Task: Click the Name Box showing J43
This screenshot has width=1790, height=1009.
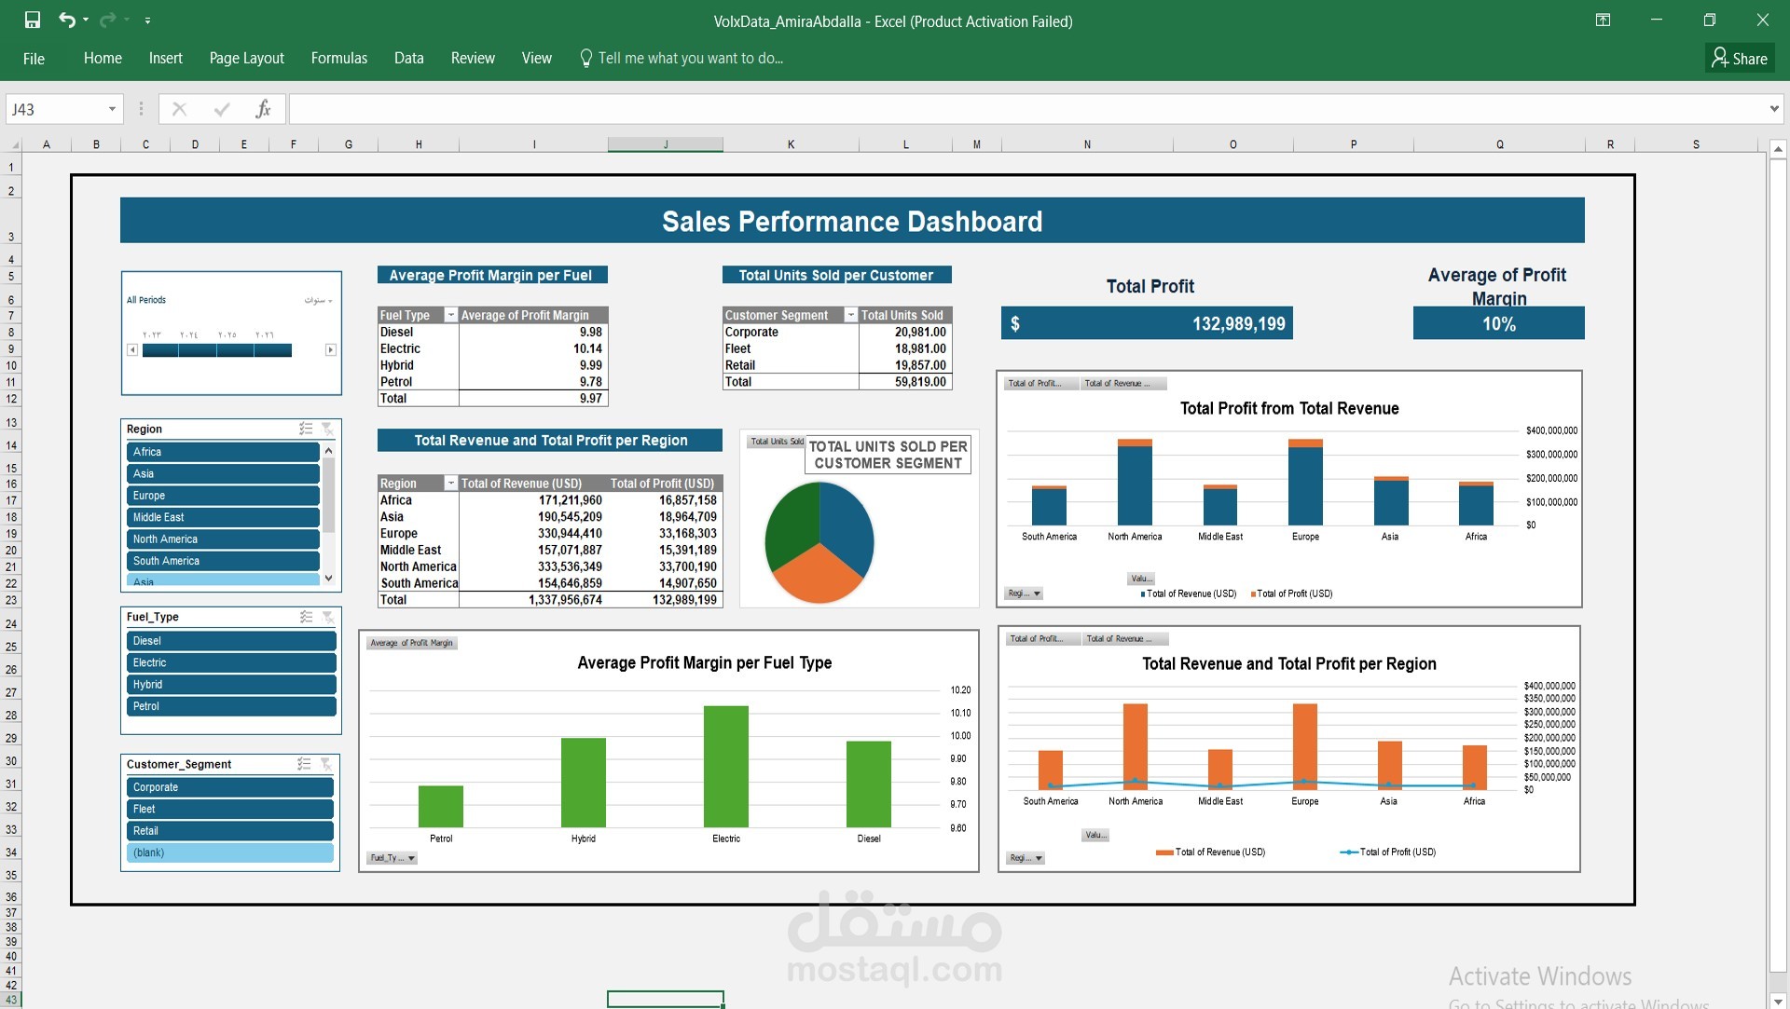Action: coord(56,109)
